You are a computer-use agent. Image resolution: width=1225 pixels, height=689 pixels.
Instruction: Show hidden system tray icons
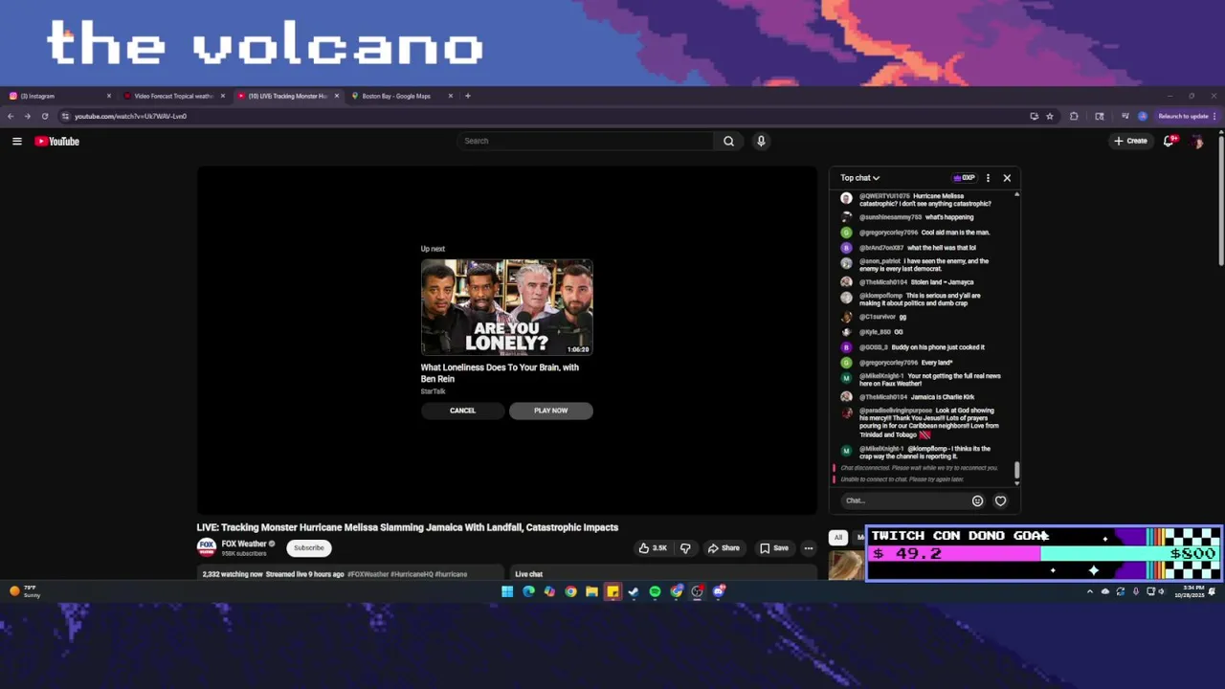click(x=1089, y=591)
